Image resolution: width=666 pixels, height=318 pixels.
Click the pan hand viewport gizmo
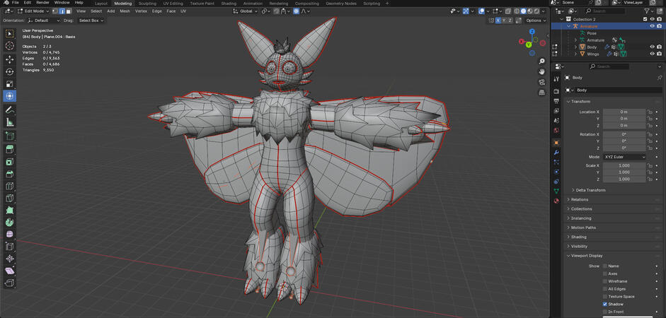coord(541,71)
